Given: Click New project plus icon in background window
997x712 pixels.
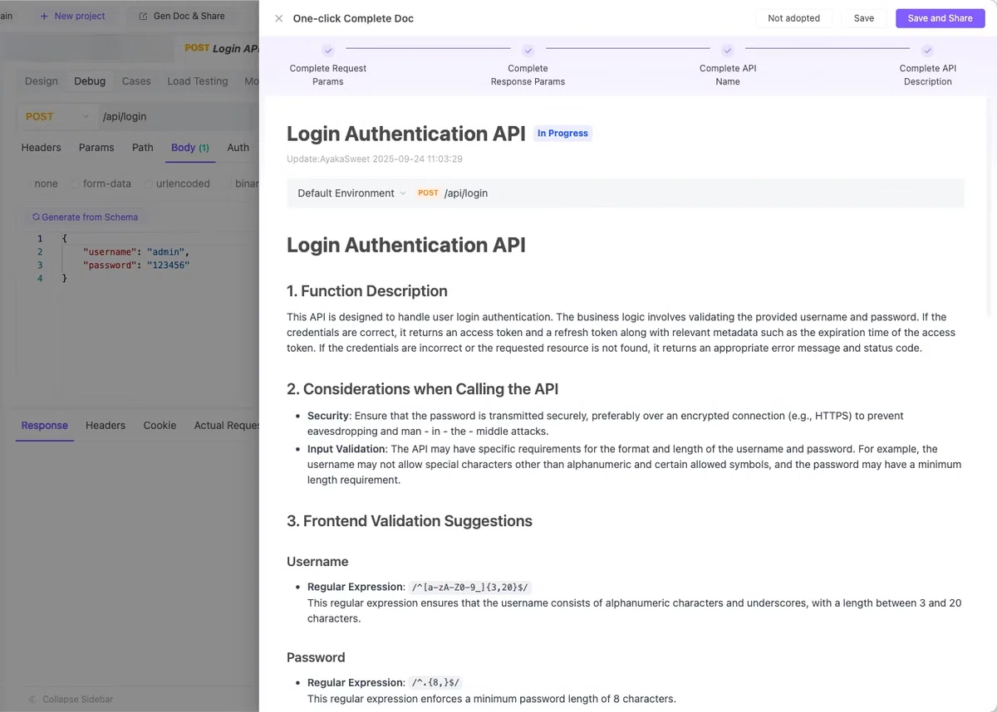Looking at the screenshot, I should click(45, 16).
